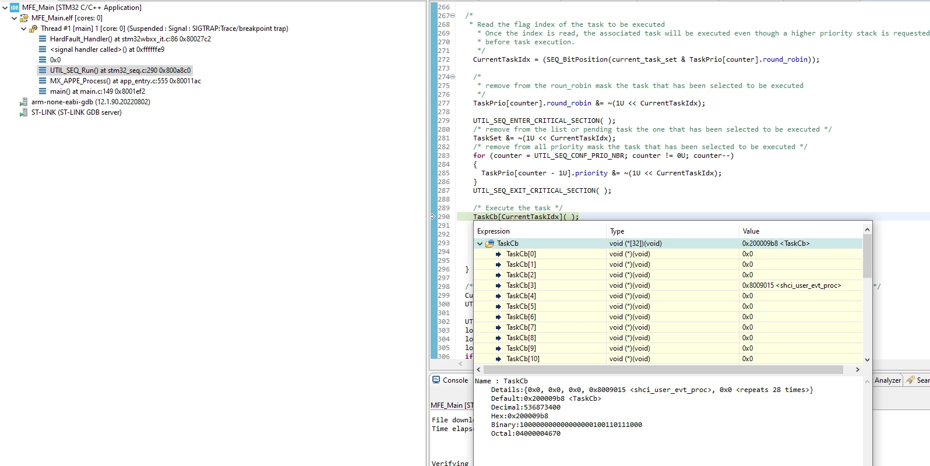Select ST-LINK GDB server entry
930x466 pixels.
tap(76, 112)
